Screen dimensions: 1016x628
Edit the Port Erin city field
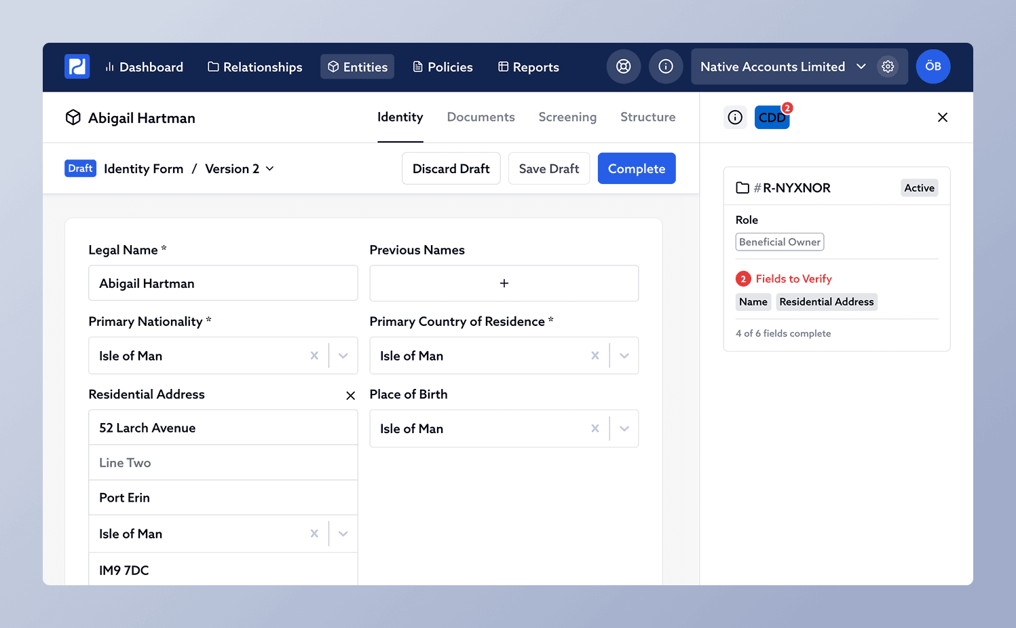pos(223,498)
